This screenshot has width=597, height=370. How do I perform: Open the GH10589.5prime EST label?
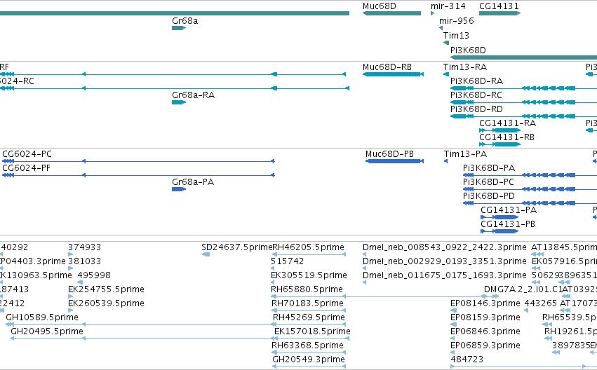pos(42,317)
